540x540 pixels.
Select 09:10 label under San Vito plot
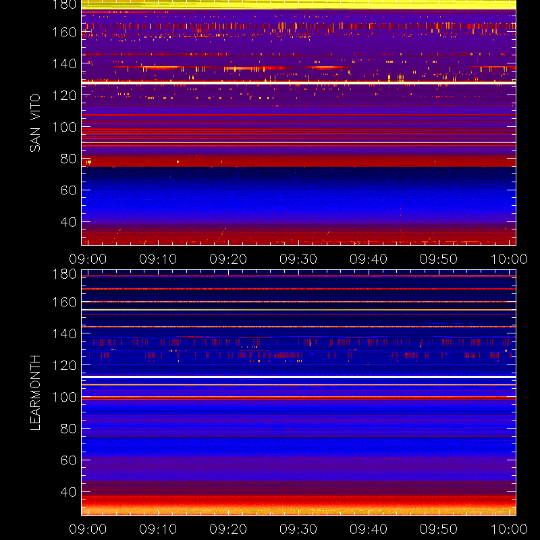tap(158, 259)
